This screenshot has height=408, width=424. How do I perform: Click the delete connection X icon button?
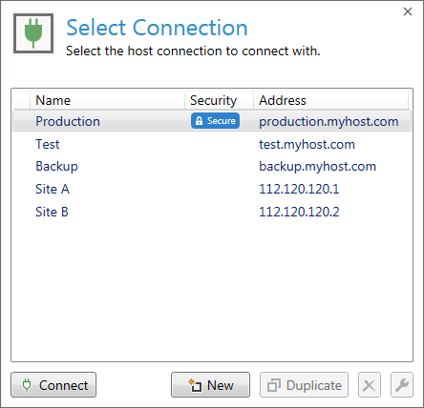point(370,385)
